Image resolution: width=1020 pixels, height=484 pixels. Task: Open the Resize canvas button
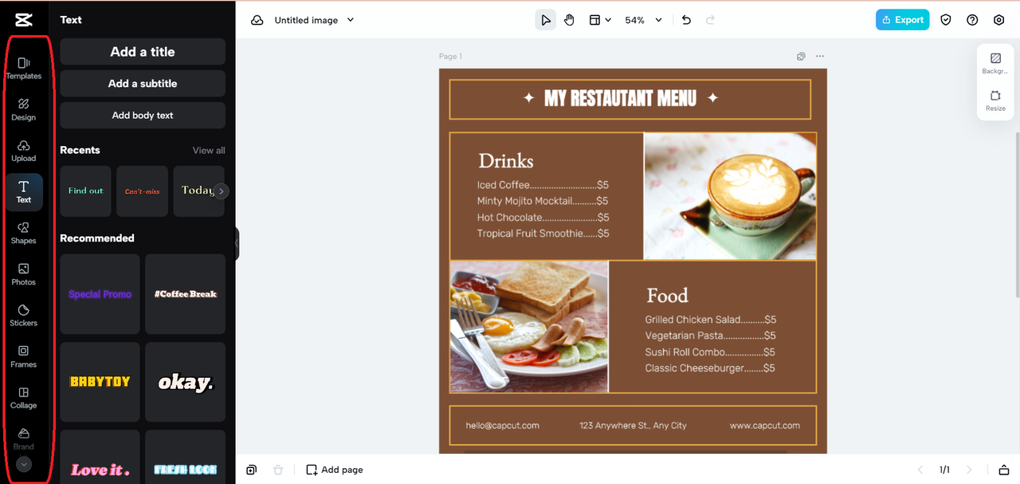pos(995,100)
